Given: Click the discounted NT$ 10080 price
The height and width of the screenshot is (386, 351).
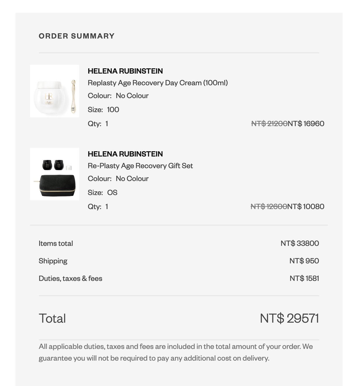Looking at the screenshot, I should 306,206.
